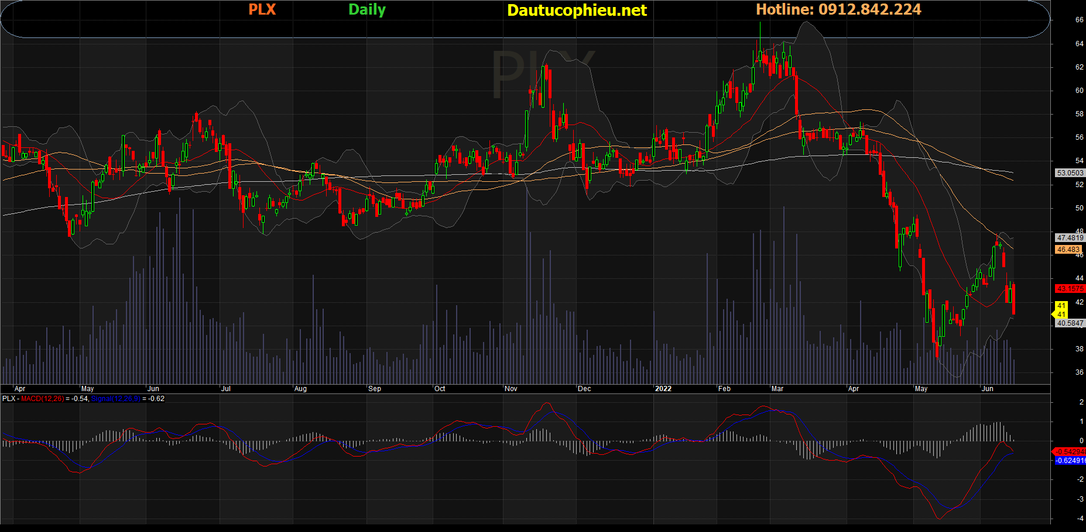The image size is (1086, 532).
Task: Open the Dautucophieu.net site link
Action: 576,10
